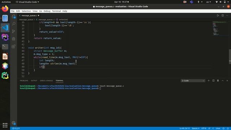The image size is (231, 130).
Task: Kill terminal with the trash icon
Action: coord(218,81)
